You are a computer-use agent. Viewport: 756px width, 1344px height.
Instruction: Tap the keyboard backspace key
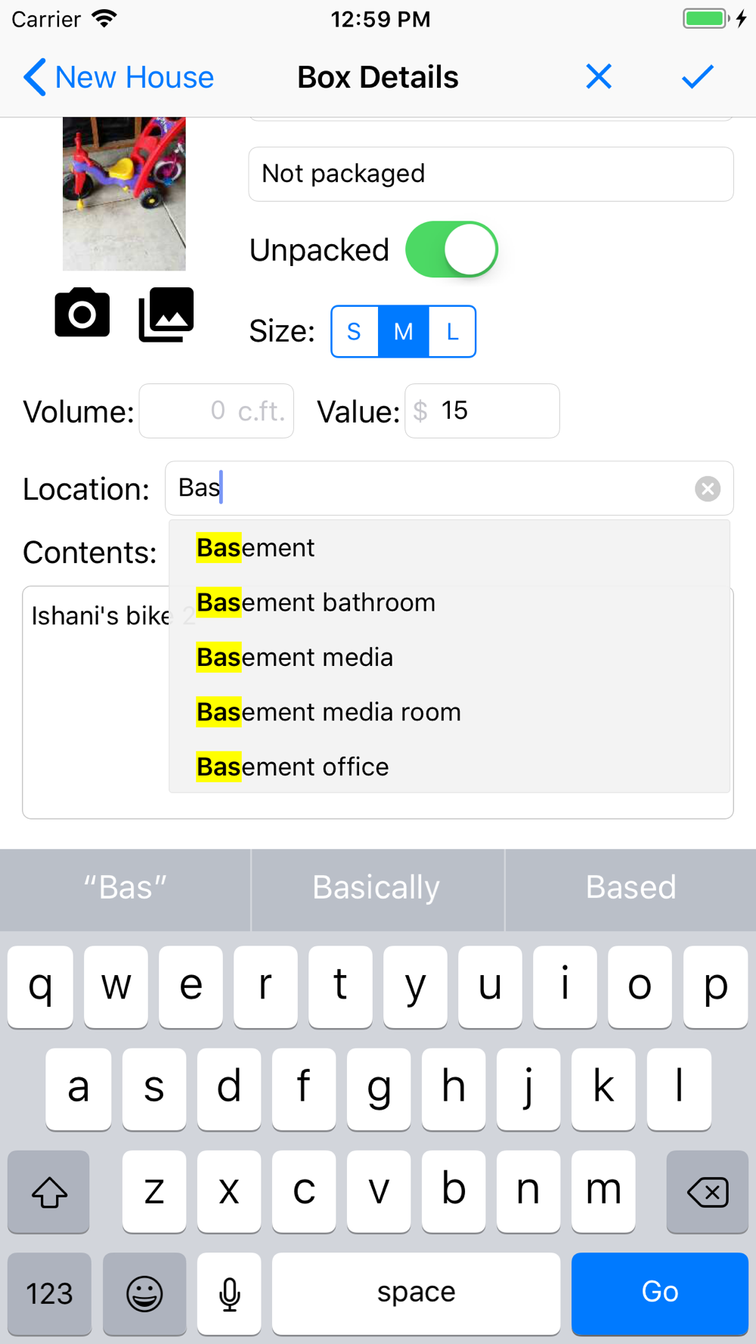point(708,1192)
